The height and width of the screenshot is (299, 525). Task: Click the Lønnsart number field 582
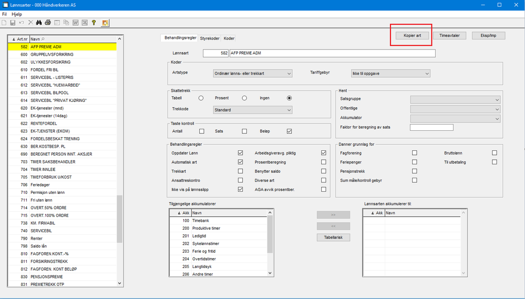coord(215,53)
